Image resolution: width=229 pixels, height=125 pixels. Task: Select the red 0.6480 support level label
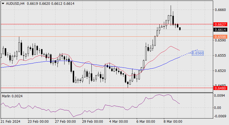coord(220,88)
